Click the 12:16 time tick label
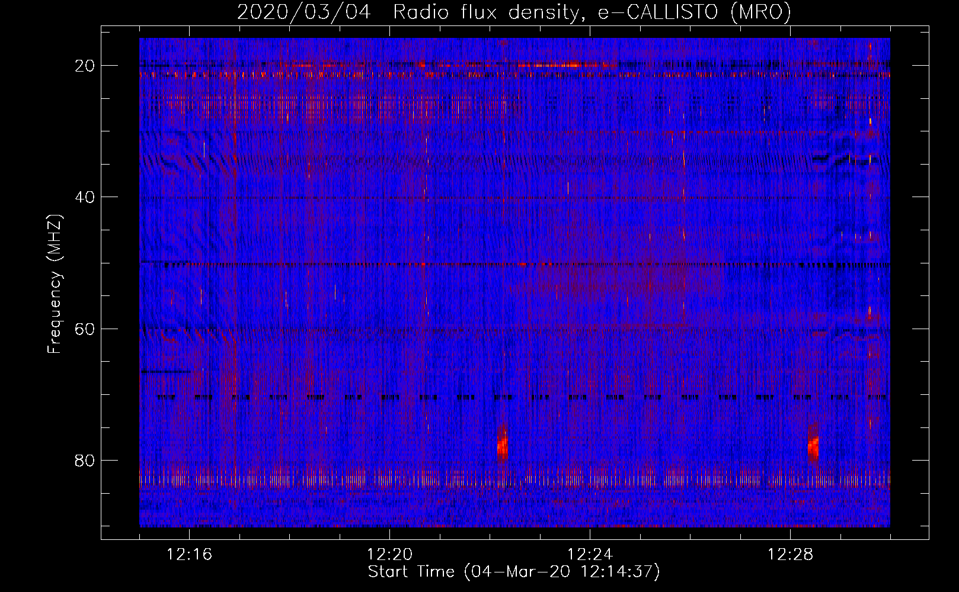Viewport: 959px width, 592px height. tap(190, 555)
